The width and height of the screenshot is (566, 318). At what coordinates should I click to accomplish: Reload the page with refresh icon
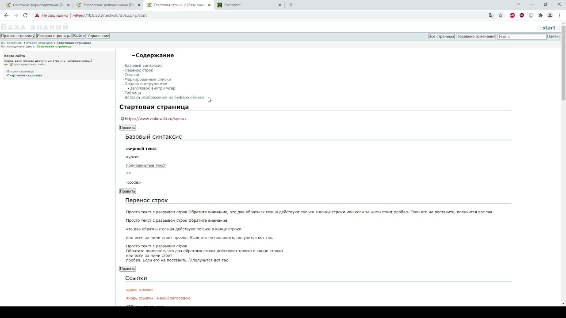(x=25, y=15)
